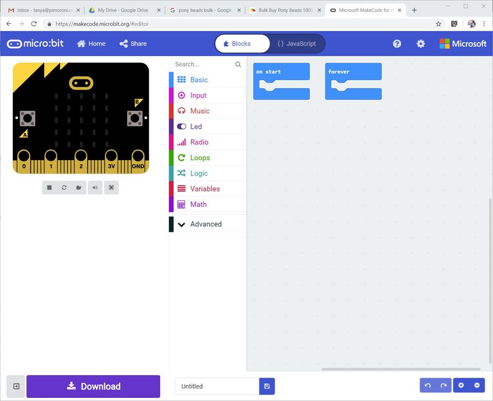Image resolution: width=493 pixels, height=401 pixels.
Task: Stop the micro:bit simulator
Action: tap(49, 188)
